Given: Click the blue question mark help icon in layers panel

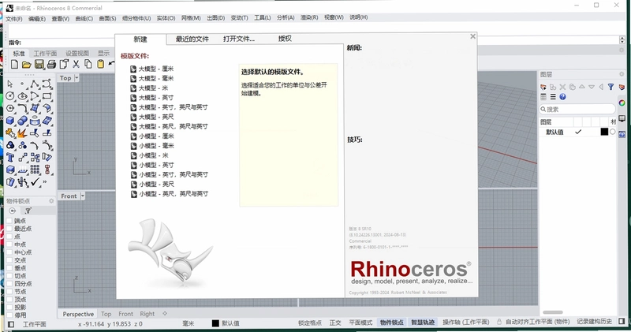Looking at the screenshot, I should tap(562, 96).
